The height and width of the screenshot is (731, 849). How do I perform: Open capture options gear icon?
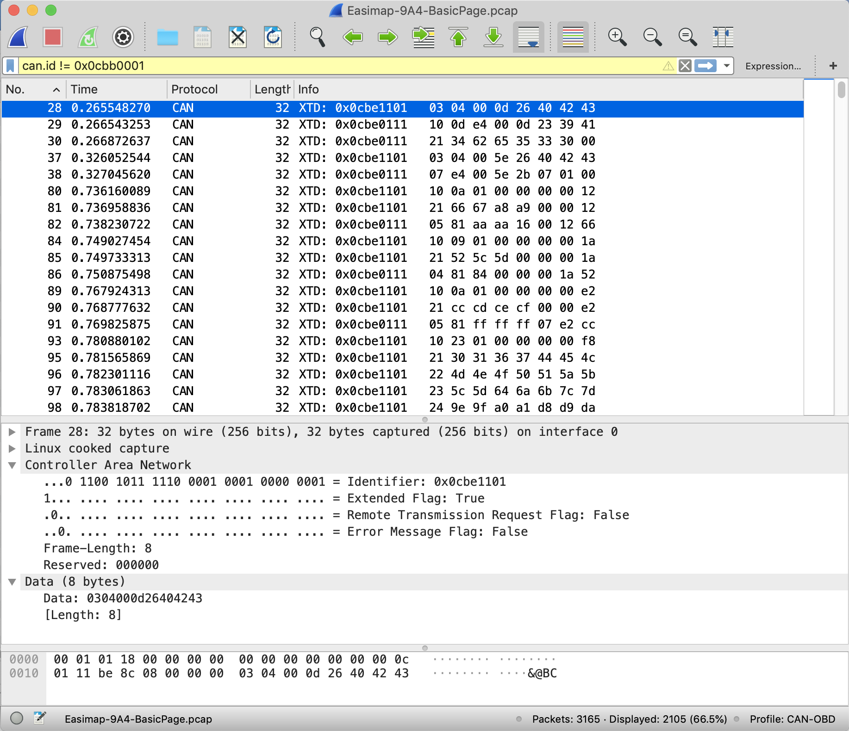(x=123, y=37)
